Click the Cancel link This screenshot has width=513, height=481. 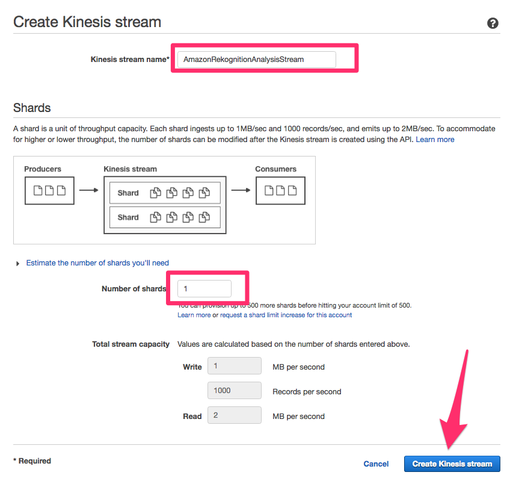coord(376,464)
